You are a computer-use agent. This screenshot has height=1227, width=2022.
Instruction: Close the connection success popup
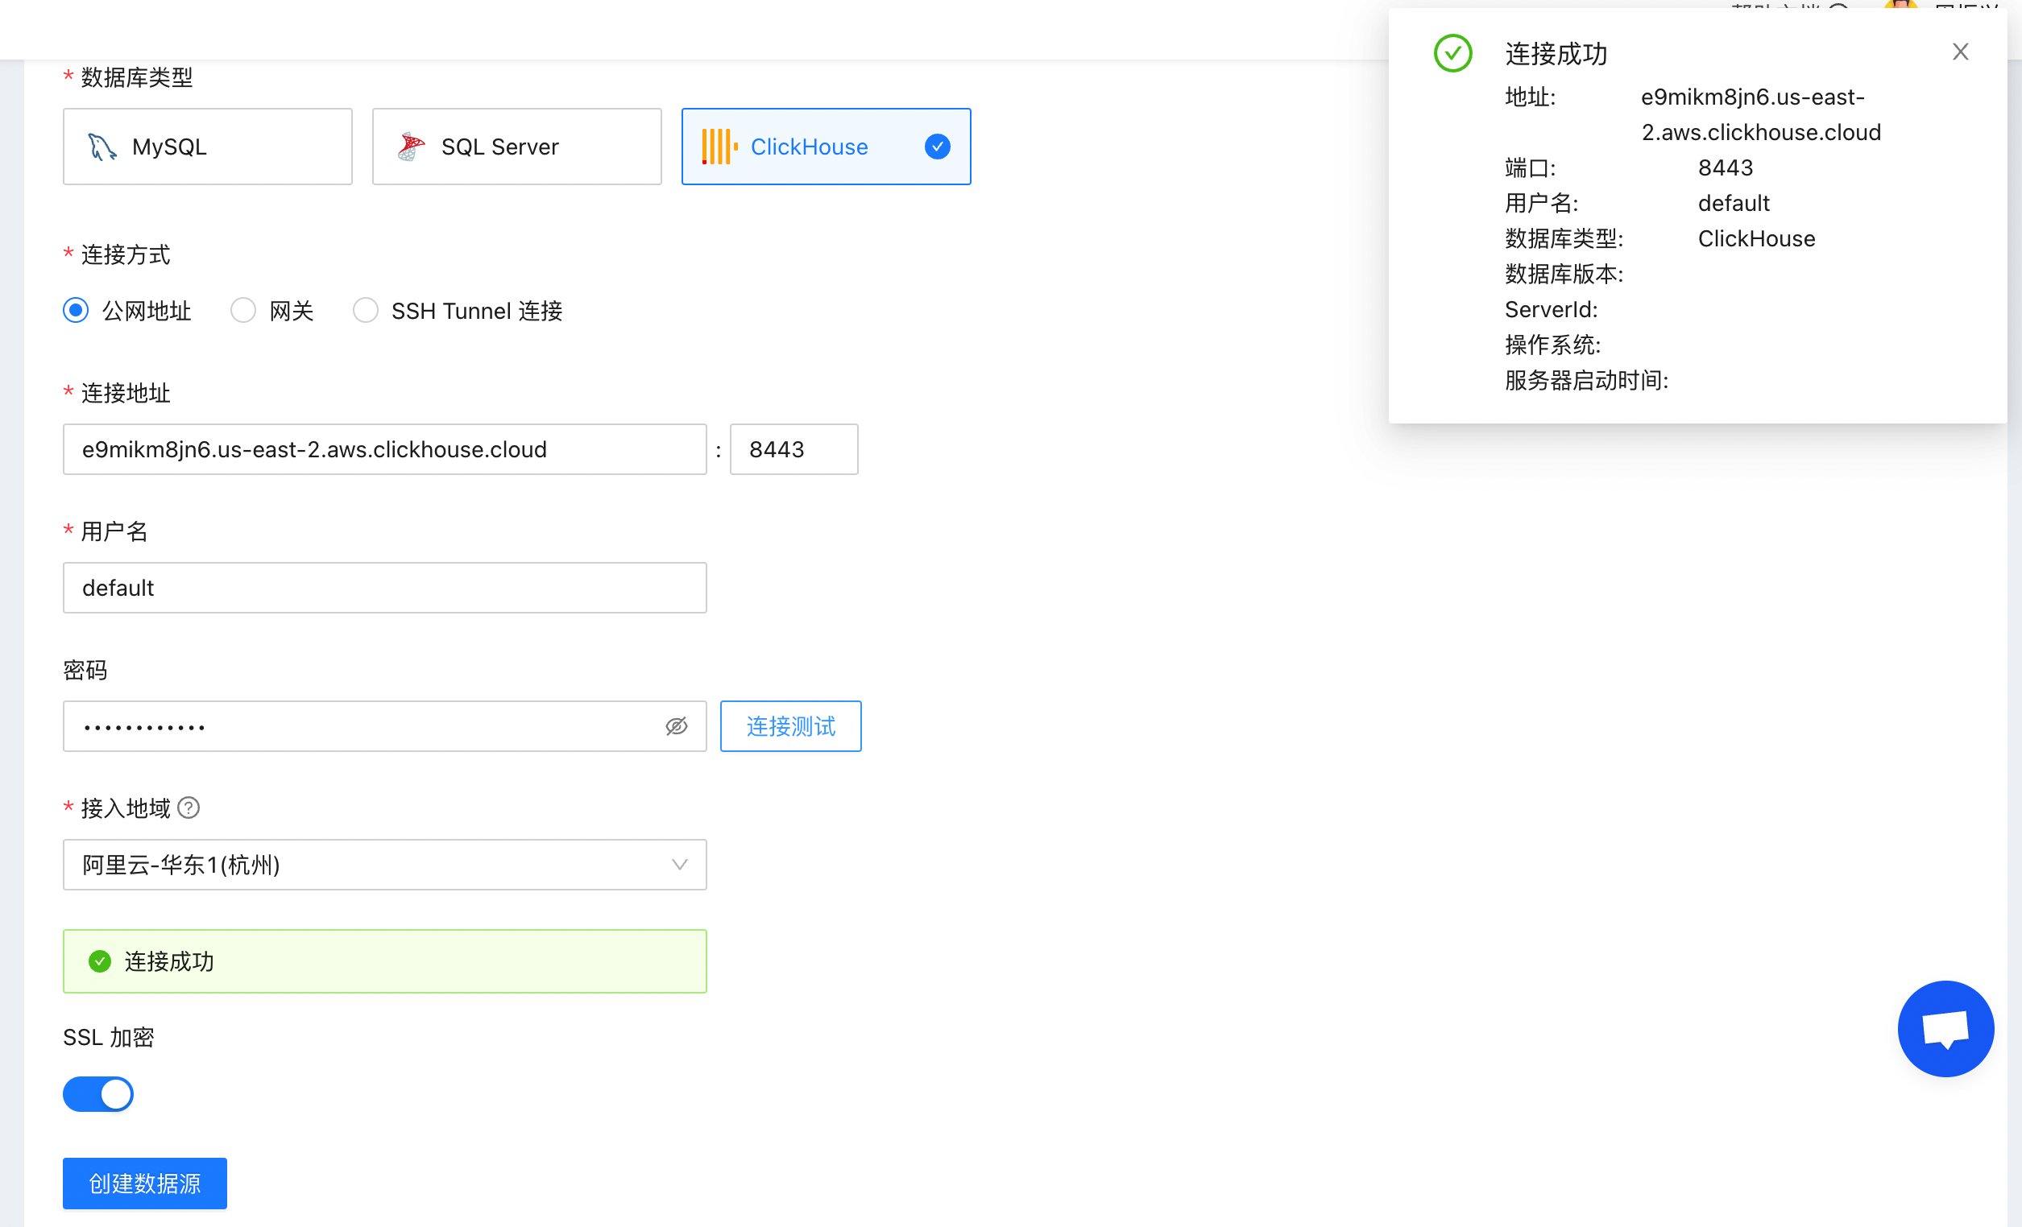[x=1961, y=51]
